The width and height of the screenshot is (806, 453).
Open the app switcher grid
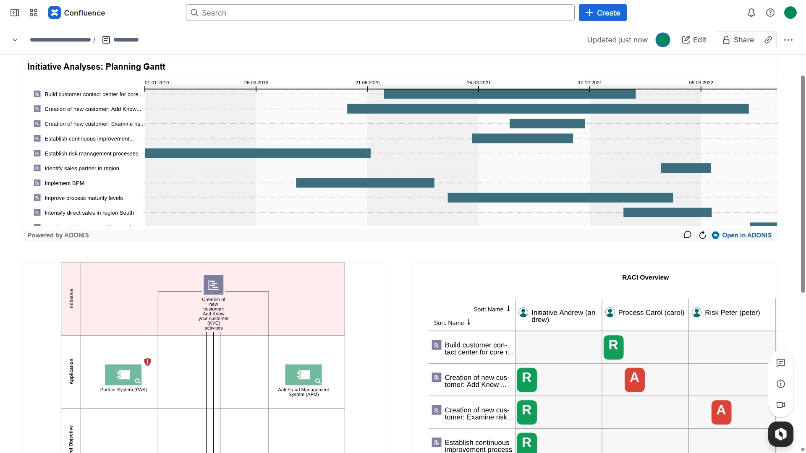34,13
